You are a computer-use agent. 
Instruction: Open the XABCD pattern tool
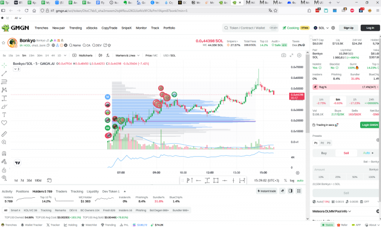pos(4,90)
